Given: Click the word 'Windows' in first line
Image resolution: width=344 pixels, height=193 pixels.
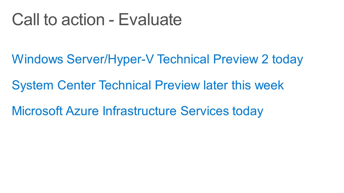Looking at the screenshot, I should point(37,59).
